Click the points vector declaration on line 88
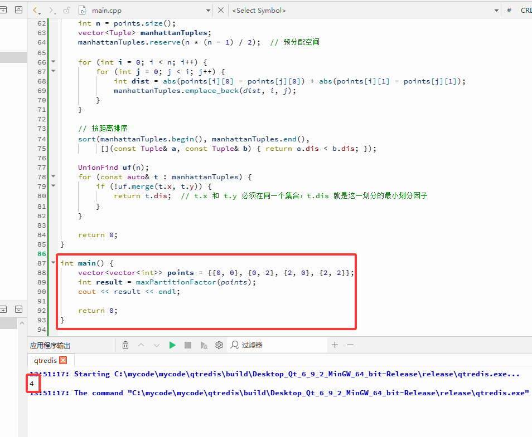Image resolution: width=532 pixels, height=437 pixels. point(181,273)
